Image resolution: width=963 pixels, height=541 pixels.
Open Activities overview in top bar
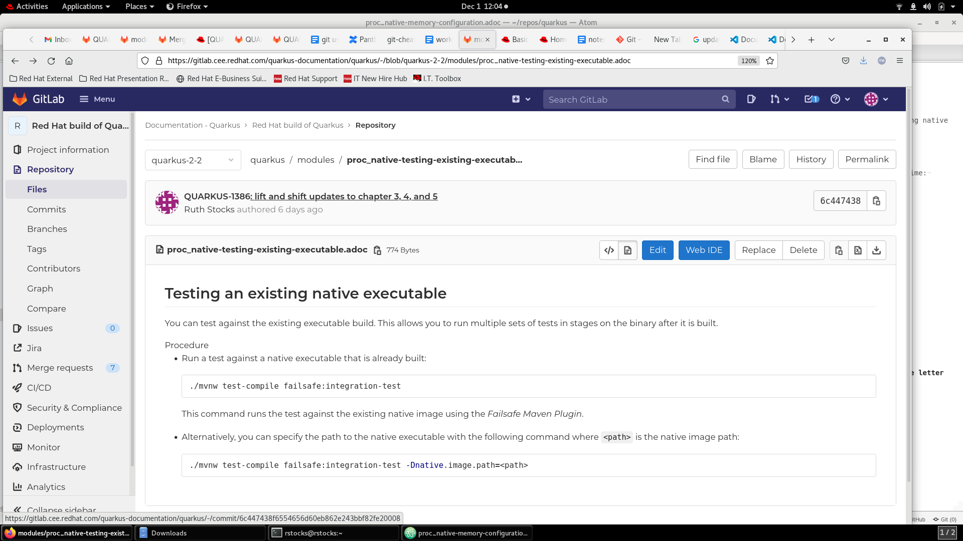point(27,7)
